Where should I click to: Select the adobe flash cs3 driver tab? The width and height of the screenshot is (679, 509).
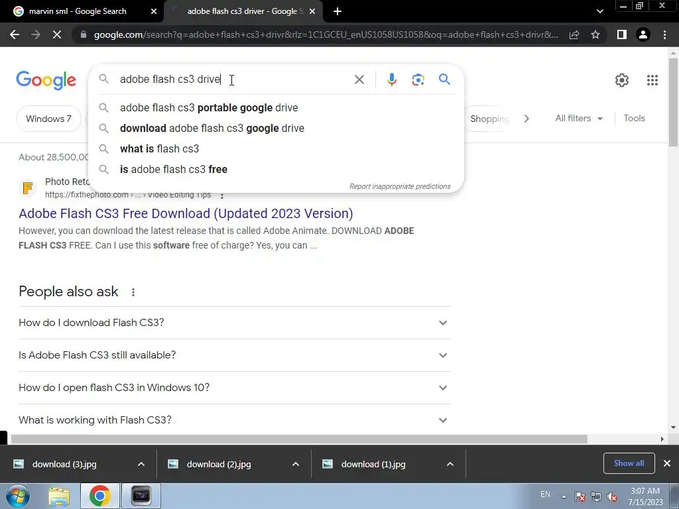pos(243,12)
